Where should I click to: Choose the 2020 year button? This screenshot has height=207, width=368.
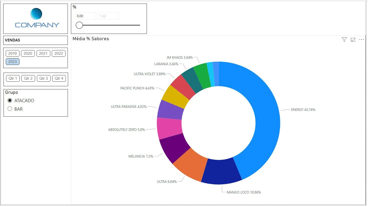tap(28, 53)
